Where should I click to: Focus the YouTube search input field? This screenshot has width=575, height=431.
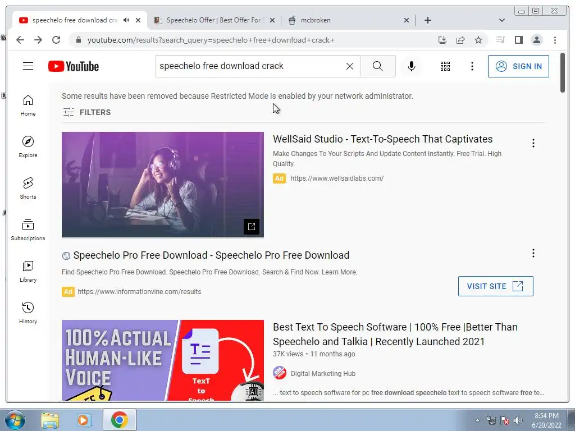(x=251, y=66)
